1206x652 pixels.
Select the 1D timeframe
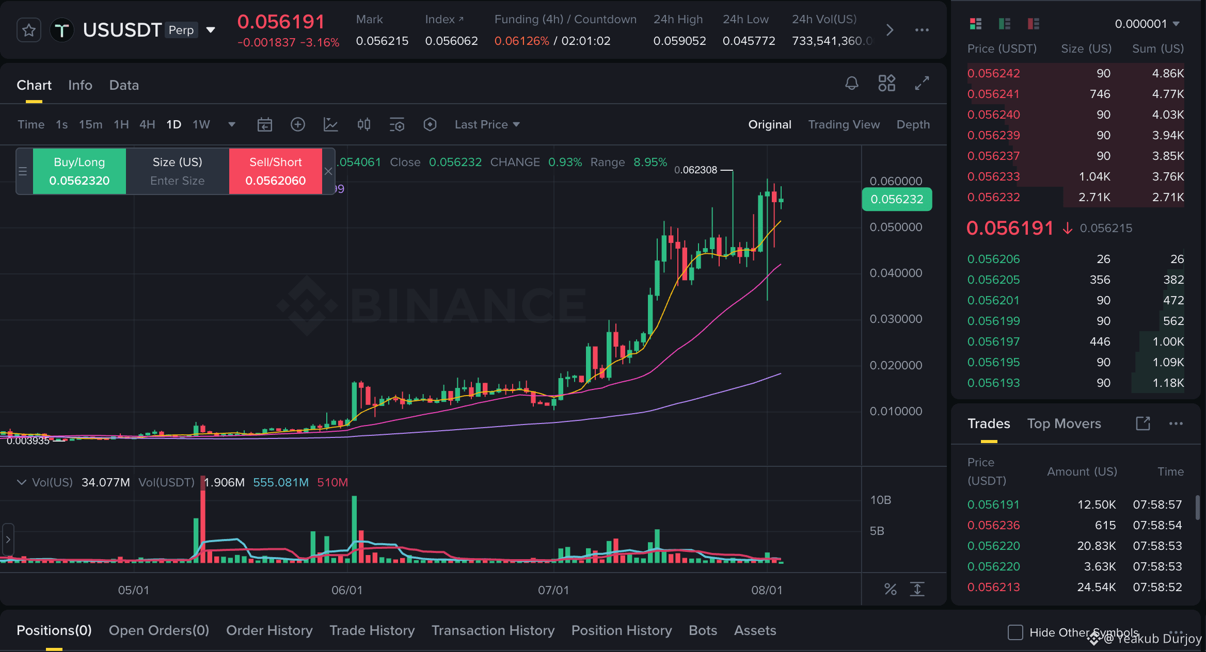(x=173, y=124)
